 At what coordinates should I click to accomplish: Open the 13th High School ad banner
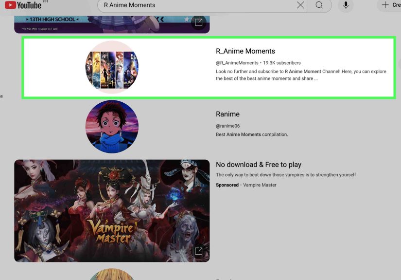click(x=112, y=25)
